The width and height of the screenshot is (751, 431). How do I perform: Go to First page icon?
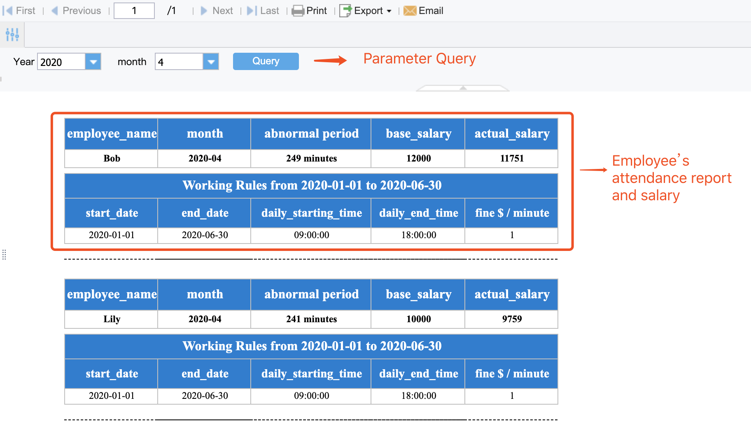7,11
